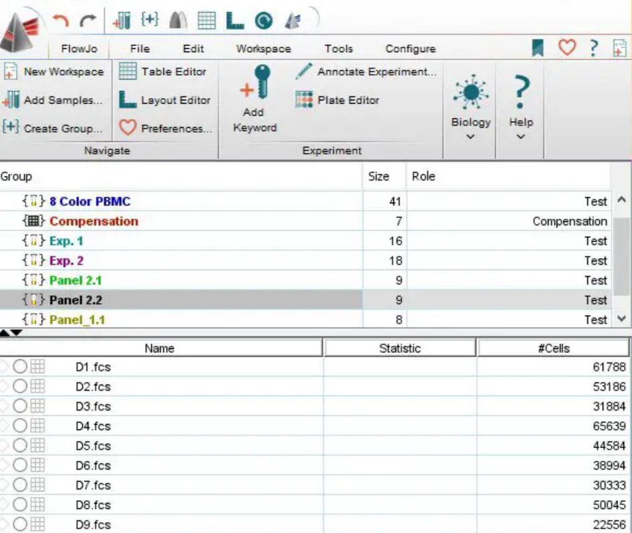Click the Annotate Experiment... label

pyautogui.click(x=377, y=72)
